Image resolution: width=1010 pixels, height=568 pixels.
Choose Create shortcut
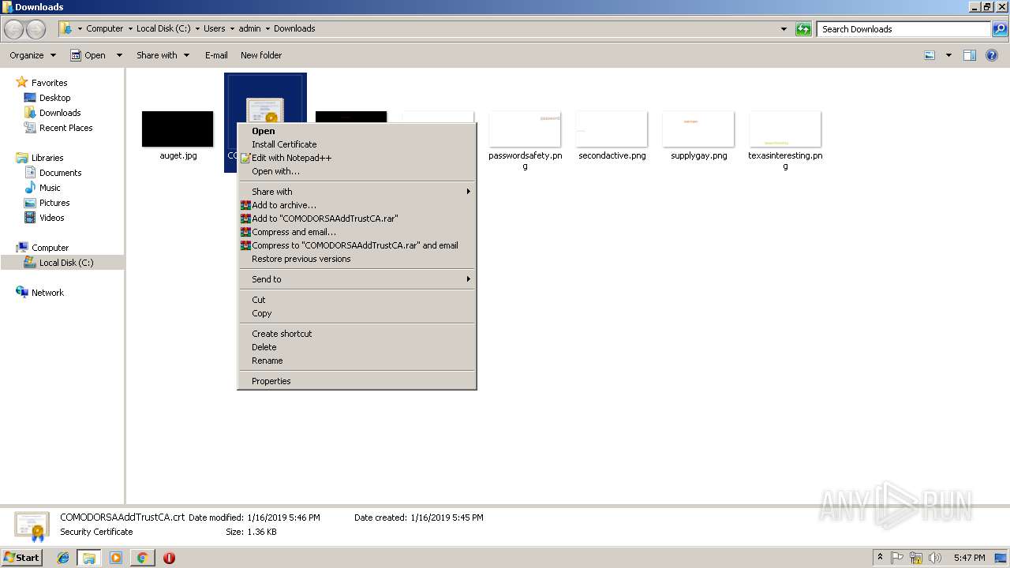[x=357, y=334]
